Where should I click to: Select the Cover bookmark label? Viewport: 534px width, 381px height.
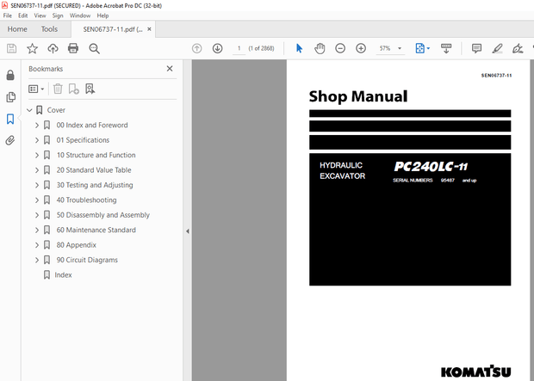56,110
